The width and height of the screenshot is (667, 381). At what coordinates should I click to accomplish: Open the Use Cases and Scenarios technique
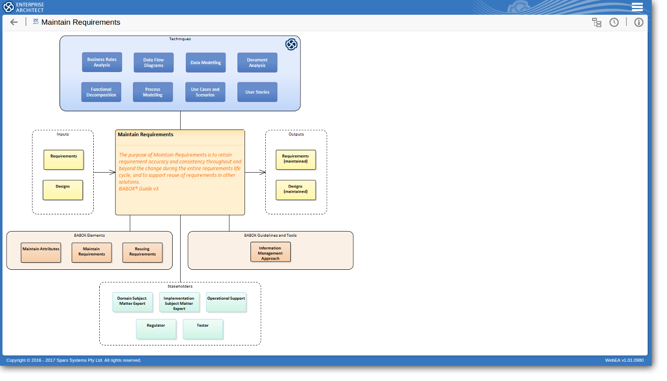coord(205,92)
